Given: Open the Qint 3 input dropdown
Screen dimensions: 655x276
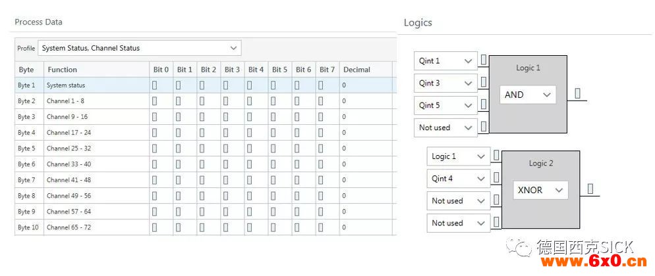Looking at the screenshot, I should [x=445, y=83].
